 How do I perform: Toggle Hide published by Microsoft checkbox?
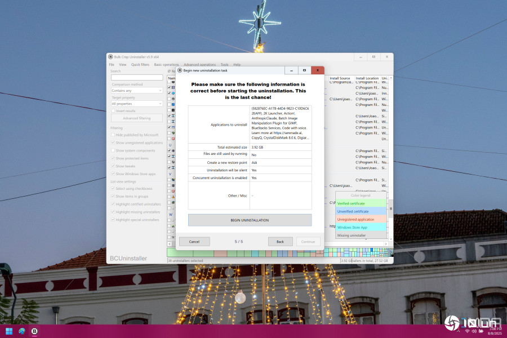113,135
